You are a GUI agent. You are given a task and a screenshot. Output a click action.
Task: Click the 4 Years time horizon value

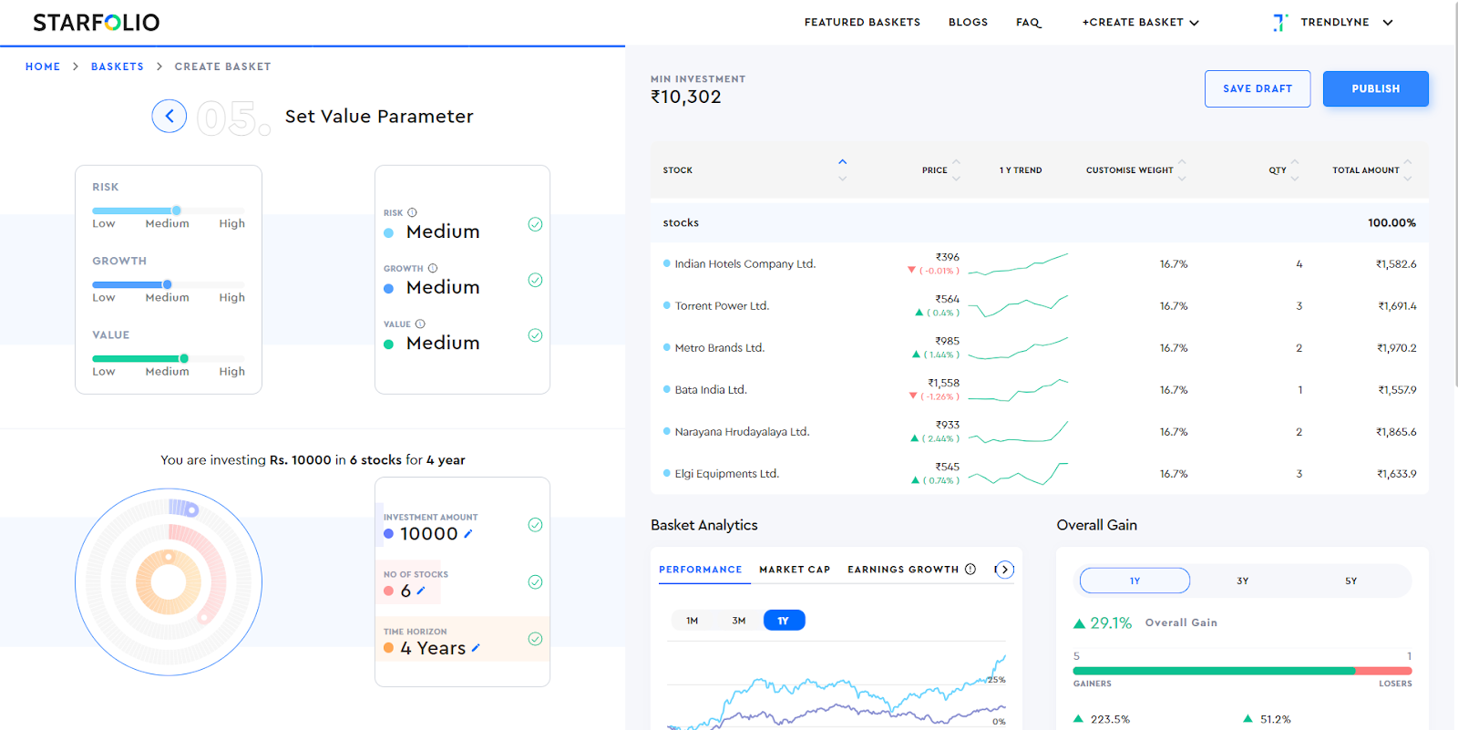[433, 648]
